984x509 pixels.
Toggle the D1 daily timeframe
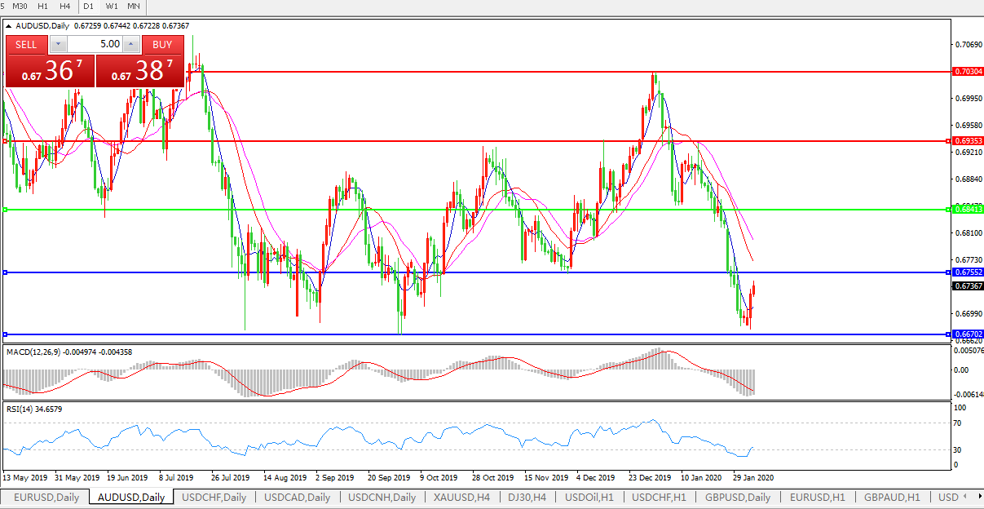(x=89, y=6)
